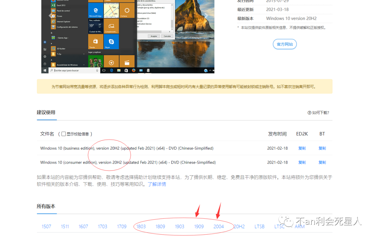
Task: Open the 了解详情 link
Action: click(157, 184)
